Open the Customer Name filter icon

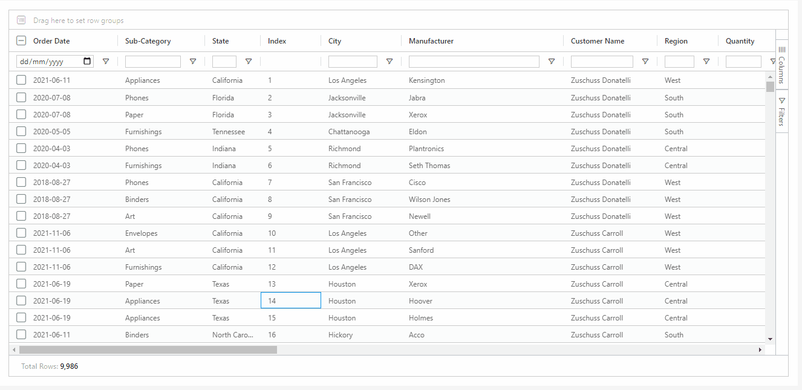(645, 62)
